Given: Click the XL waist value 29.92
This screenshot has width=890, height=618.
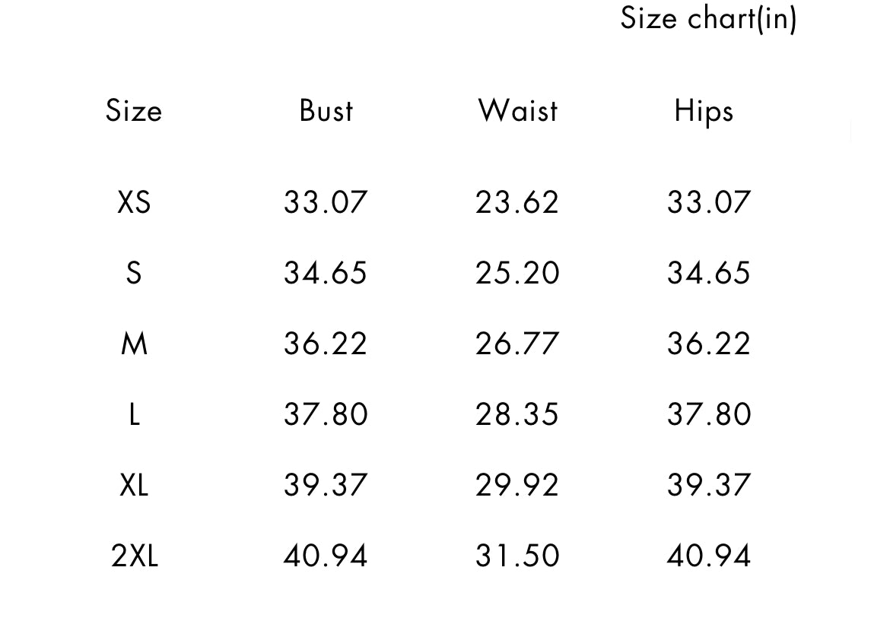Looking at the screenshot, I should click(x=517, y=485).
